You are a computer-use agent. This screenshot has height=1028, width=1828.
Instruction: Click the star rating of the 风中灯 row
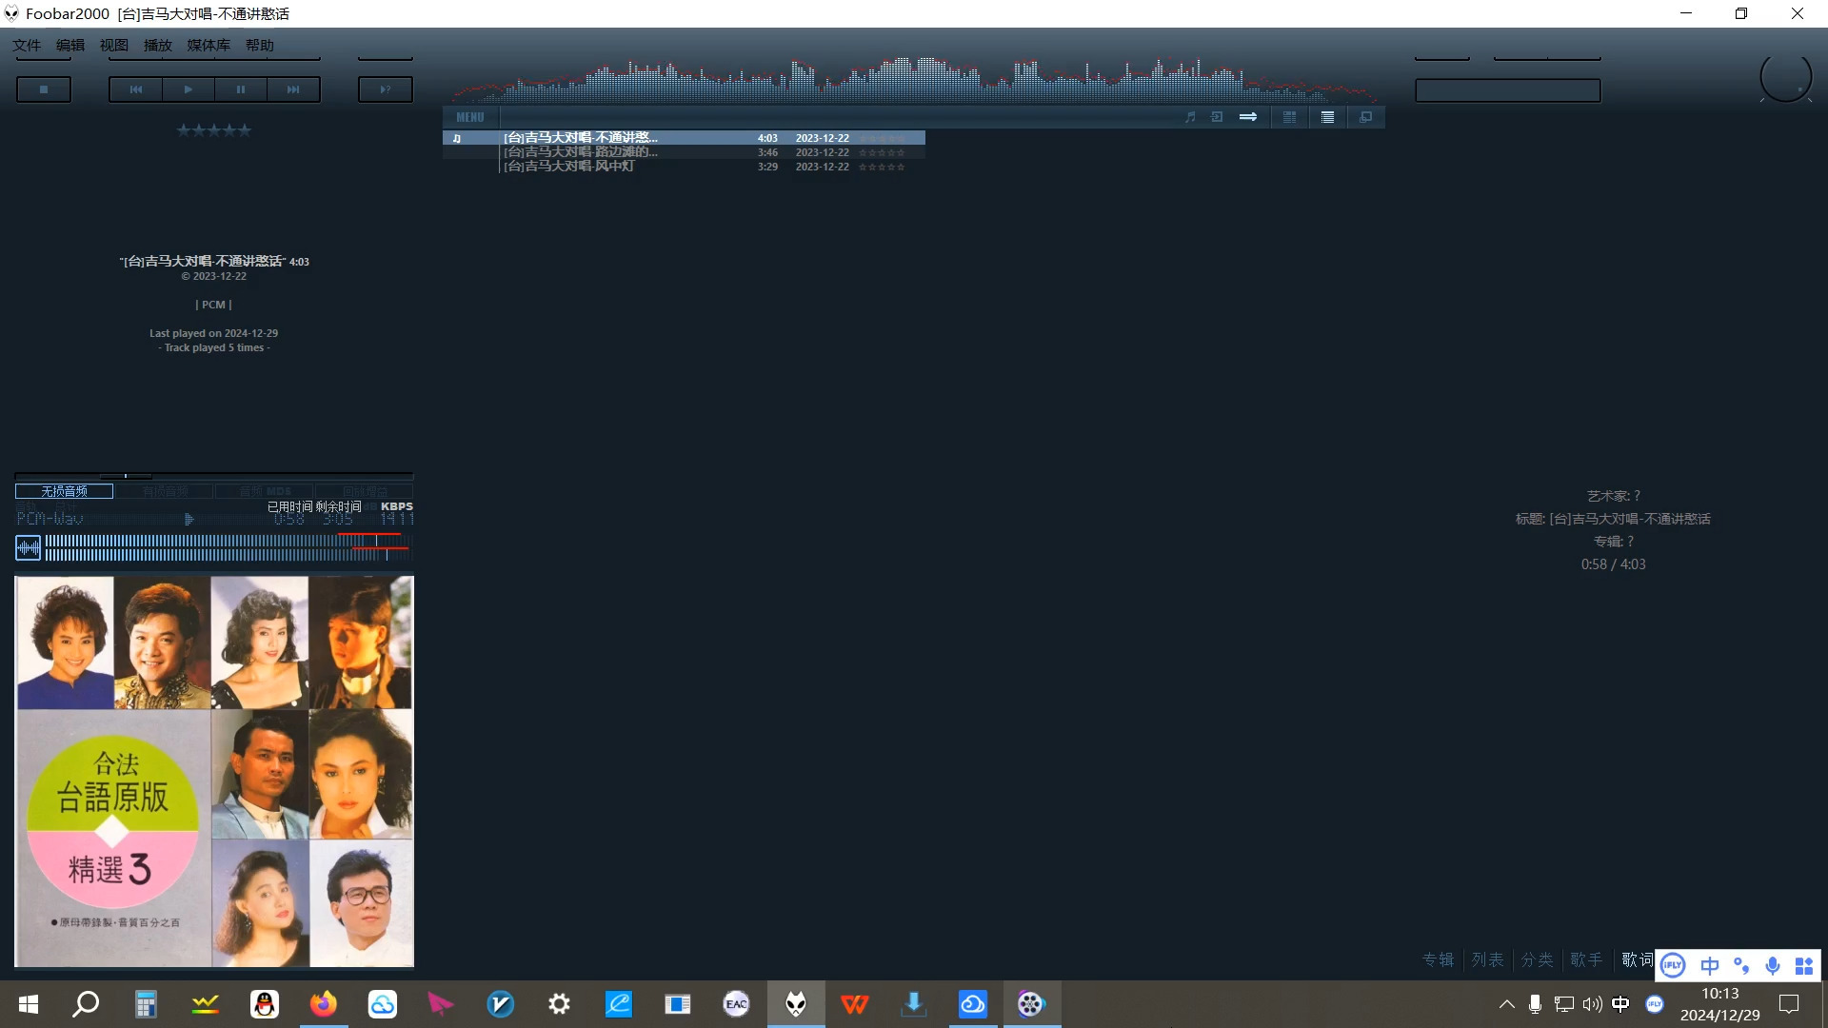click(x=882, y=167)
